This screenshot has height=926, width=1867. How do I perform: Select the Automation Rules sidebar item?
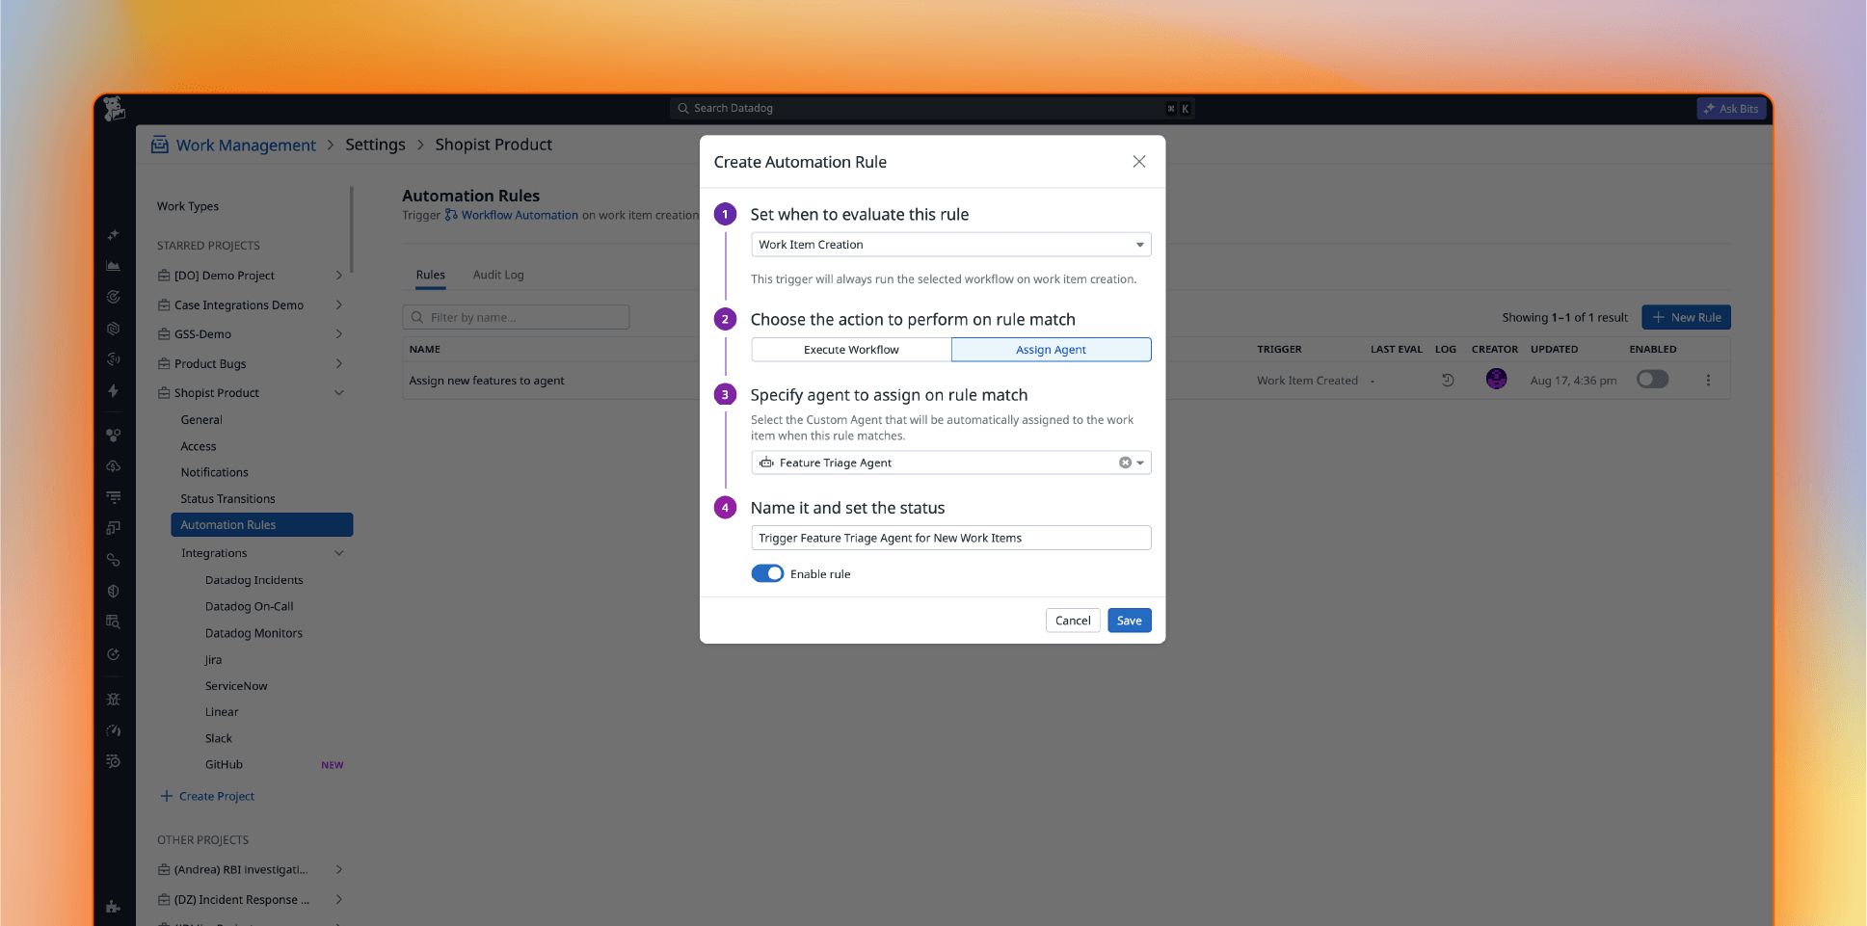pos(262,525)
